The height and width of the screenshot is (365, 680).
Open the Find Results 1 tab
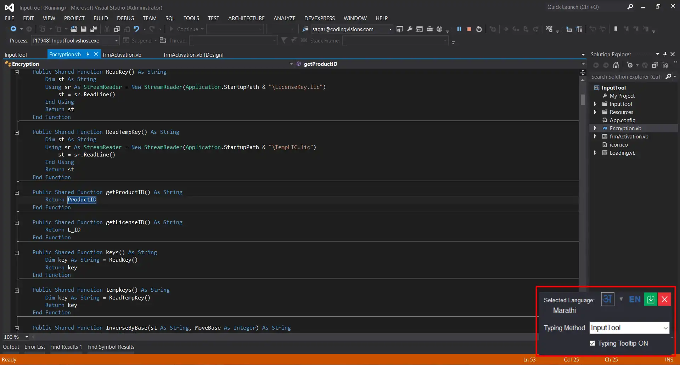coord(66,347)
